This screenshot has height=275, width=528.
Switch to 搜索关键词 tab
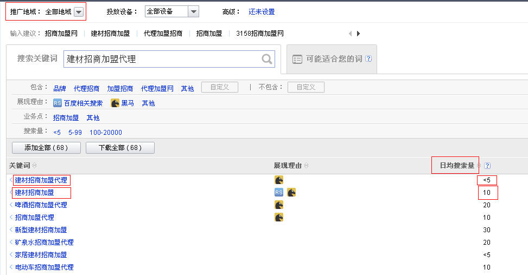click(37, 58)
